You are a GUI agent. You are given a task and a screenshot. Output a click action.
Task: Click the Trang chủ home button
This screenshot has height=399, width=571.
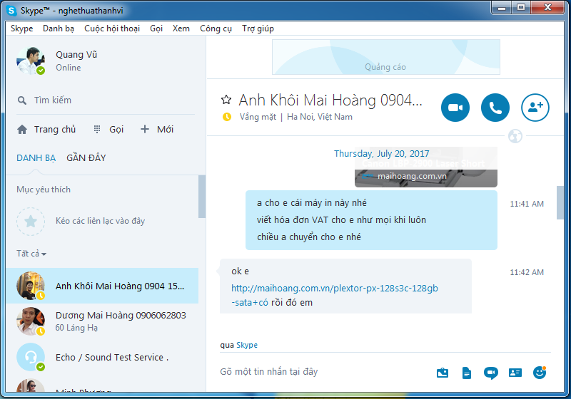47,129
